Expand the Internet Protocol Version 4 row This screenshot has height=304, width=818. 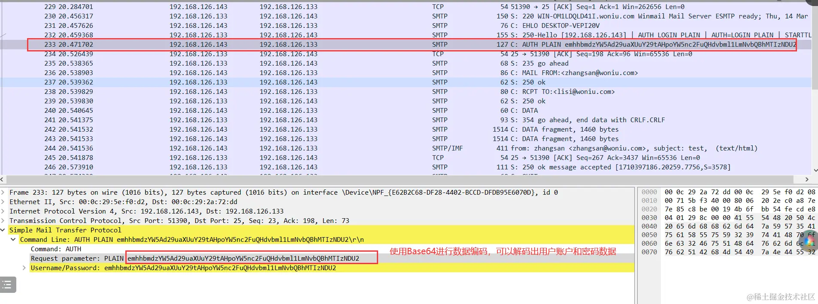click(x=3, y=211)
